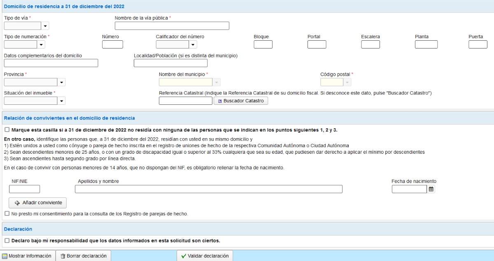Click the NIF/NIE input field
This screenshot has height=261, width=494.
24,189
